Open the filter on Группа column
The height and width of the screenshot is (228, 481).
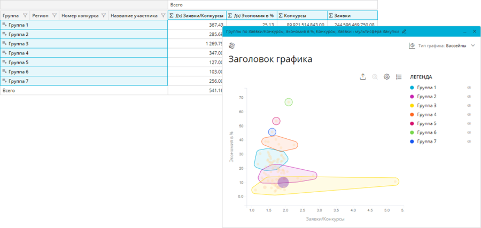pyautogui.click(x=25, y=16)
